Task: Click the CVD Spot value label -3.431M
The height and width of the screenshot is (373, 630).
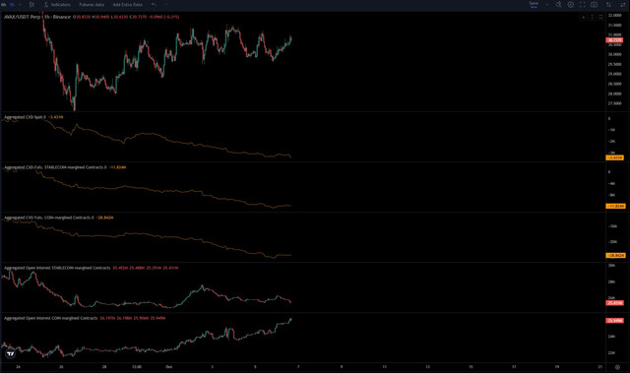Action: [x=614, y=157]
